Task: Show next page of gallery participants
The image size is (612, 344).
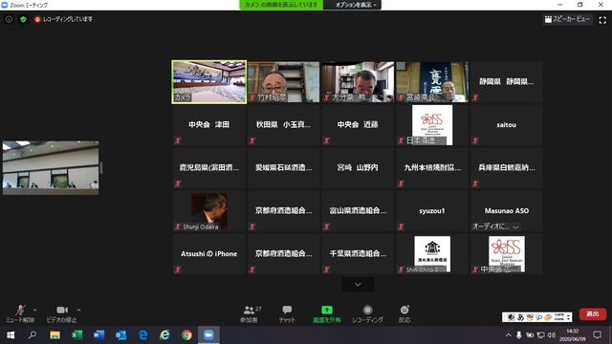Action: coord(358,285)
